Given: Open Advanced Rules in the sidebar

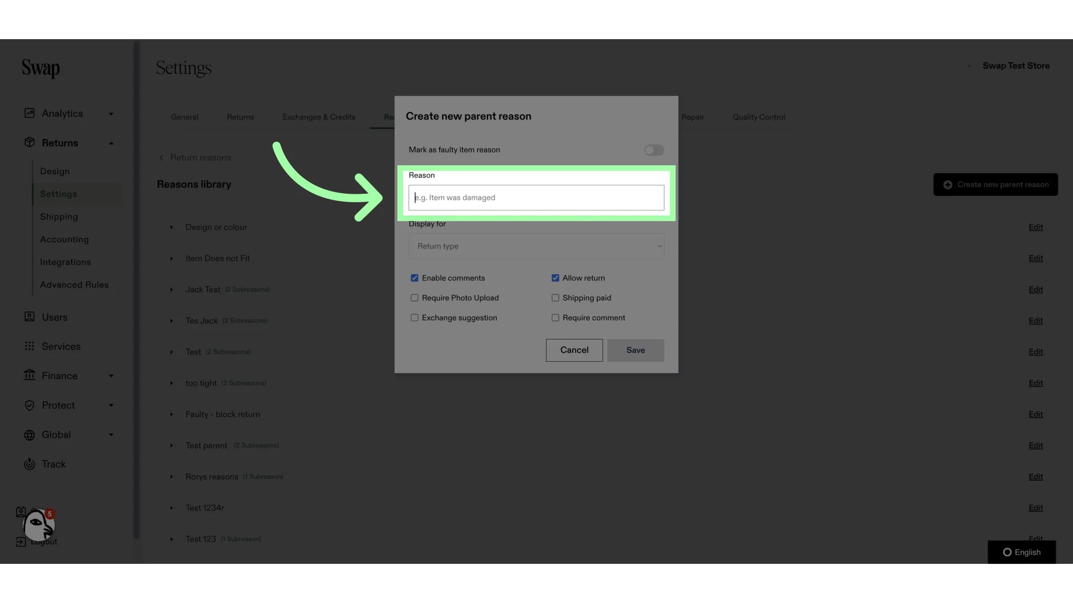Looking at the screenshot, I should [74, 285].
